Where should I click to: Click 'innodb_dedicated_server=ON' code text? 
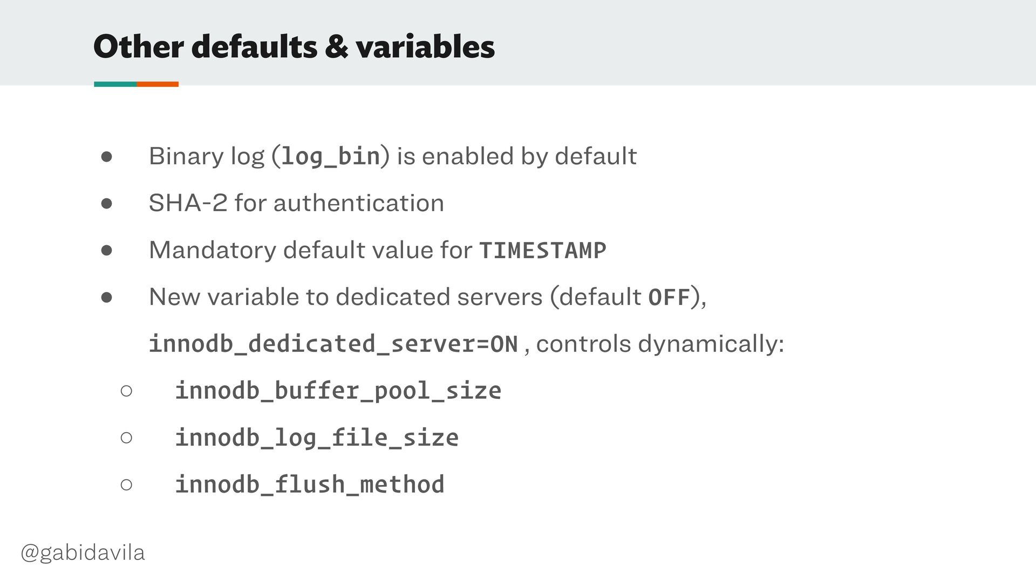(x=333, y=344)
